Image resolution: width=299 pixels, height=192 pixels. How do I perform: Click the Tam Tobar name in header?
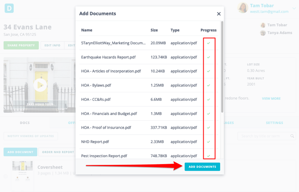coord(262,6)
